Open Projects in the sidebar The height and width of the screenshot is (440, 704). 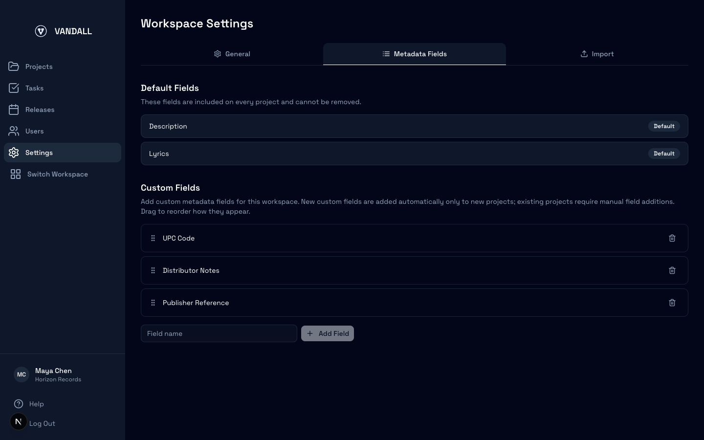(63, 66)
